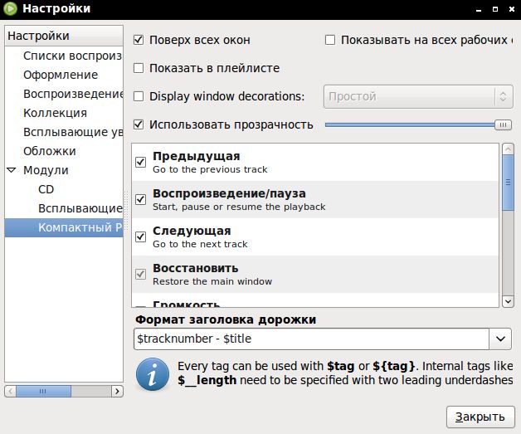
Task: Click the sidebar horizontal scrollbar thumb
Action: (x=43, y=391)
